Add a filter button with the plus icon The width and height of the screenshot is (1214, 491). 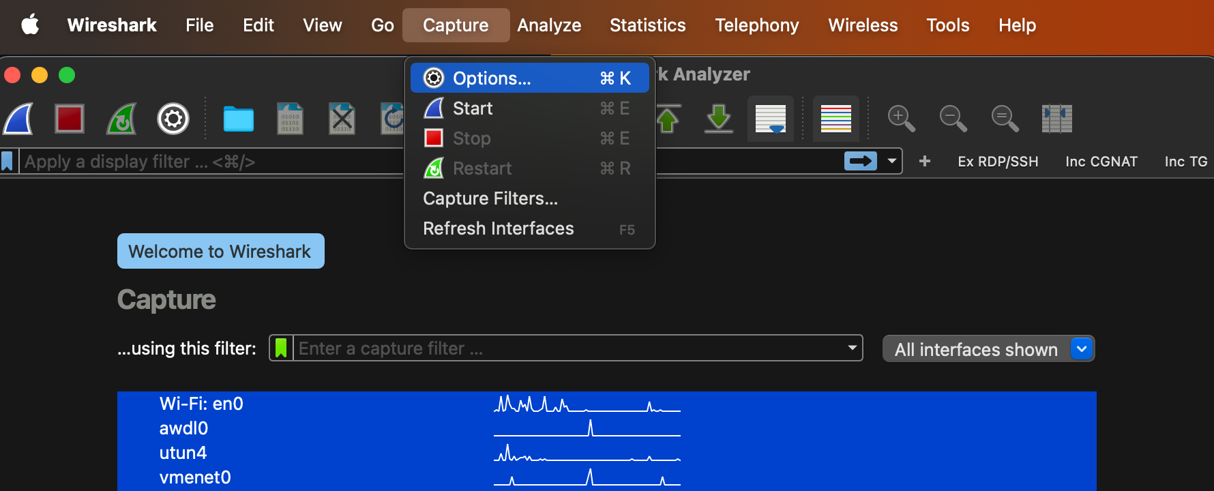(x=925, y=162)
